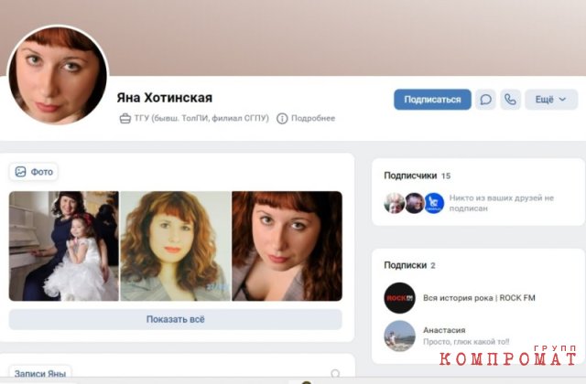Open the ТГУ (бывш. ТолПИ, филиал СГПУ) link

coord(201,118)
